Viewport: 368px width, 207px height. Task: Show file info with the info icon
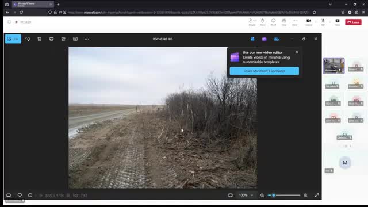30,195
